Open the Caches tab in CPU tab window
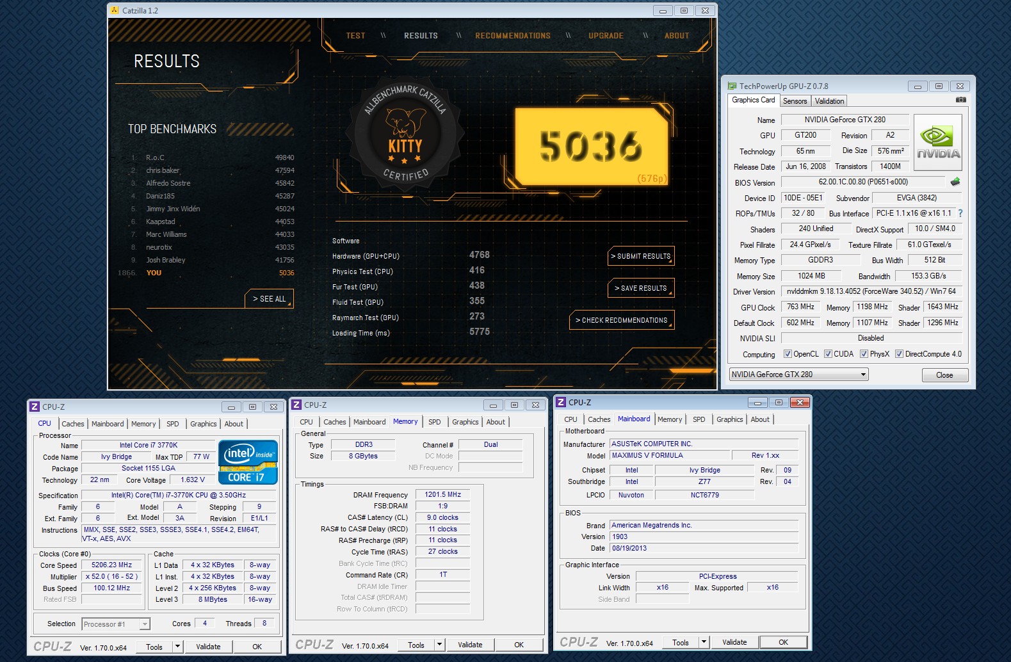The height and width of the screenshot is (662, 1011). 72,424
